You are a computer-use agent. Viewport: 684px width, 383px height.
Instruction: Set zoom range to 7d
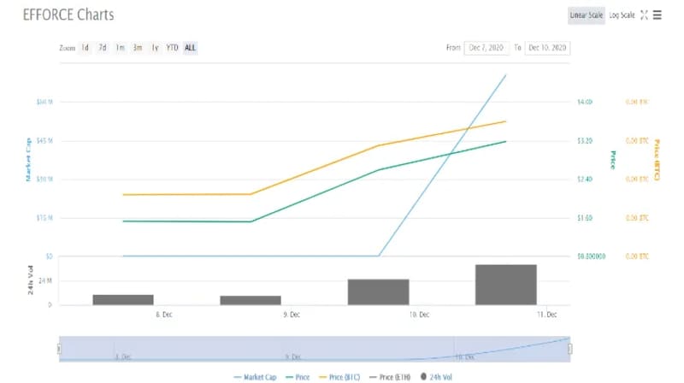tap(103, 48)
